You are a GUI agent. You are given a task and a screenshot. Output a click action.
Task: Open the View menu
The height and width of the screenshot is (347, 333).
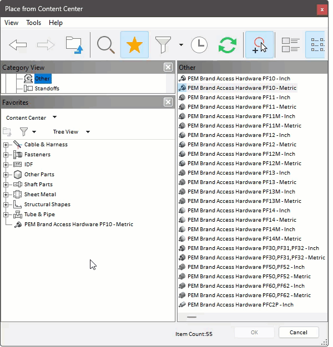click(x=11, y=23)
